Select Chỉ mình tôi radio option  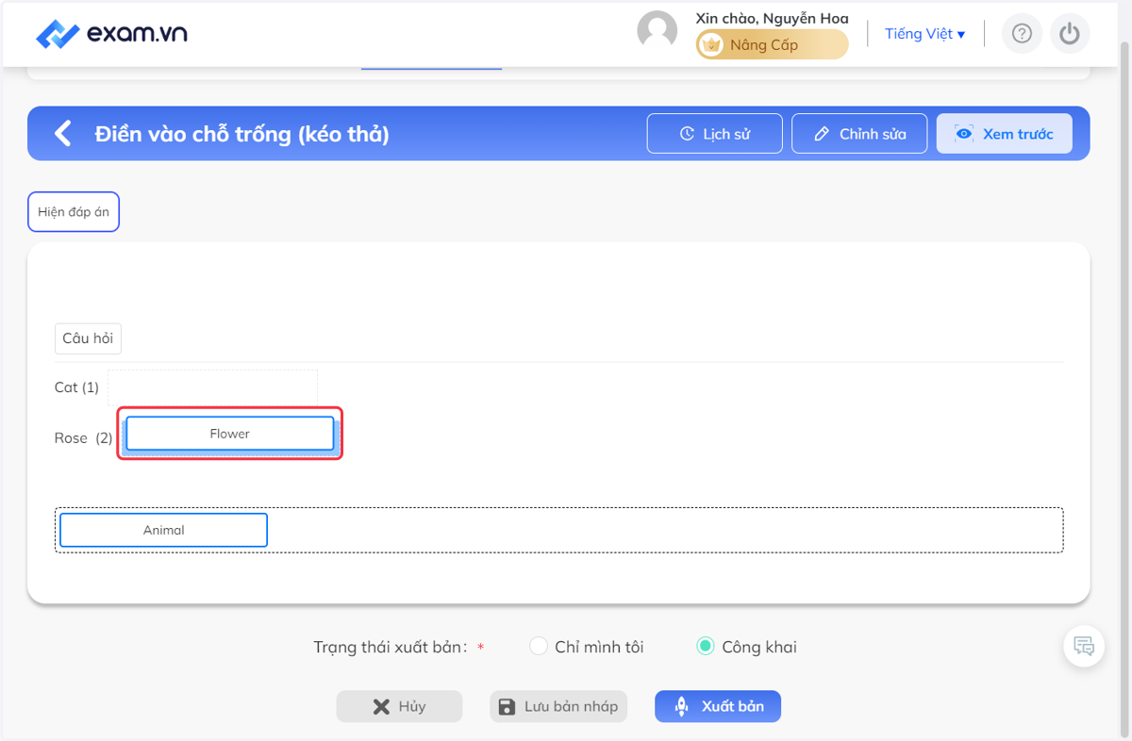pyautogui.click(x=539, y=646)
